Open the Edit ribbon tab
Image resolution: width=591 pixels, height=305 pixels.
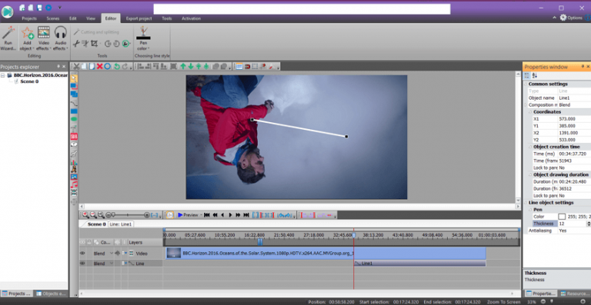tap(73, 18)
